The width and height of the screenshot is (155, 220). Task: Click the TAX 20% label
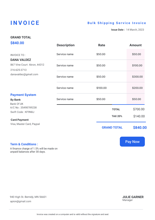point(117,116)
